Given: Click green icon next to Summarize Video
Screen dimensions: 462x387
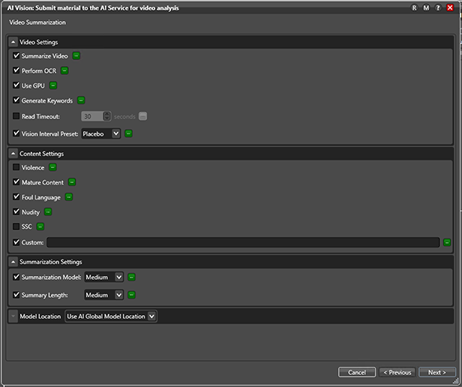Looking at the screenshot, I should [76, 55].
